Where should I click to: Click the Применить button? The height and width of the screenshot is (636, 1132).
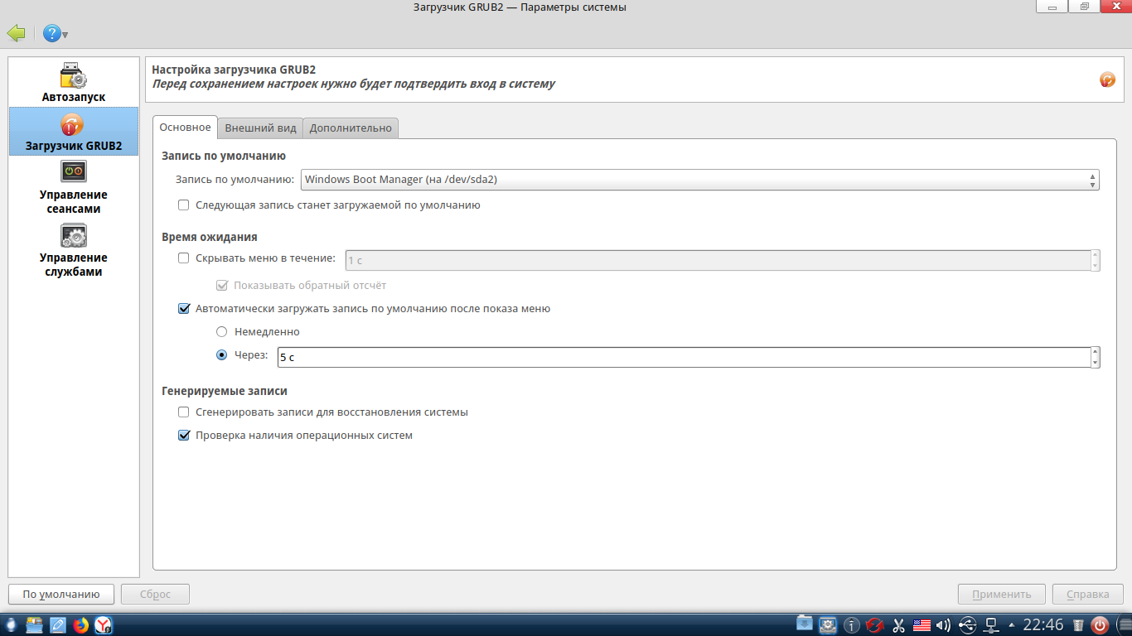(1002, 594)
